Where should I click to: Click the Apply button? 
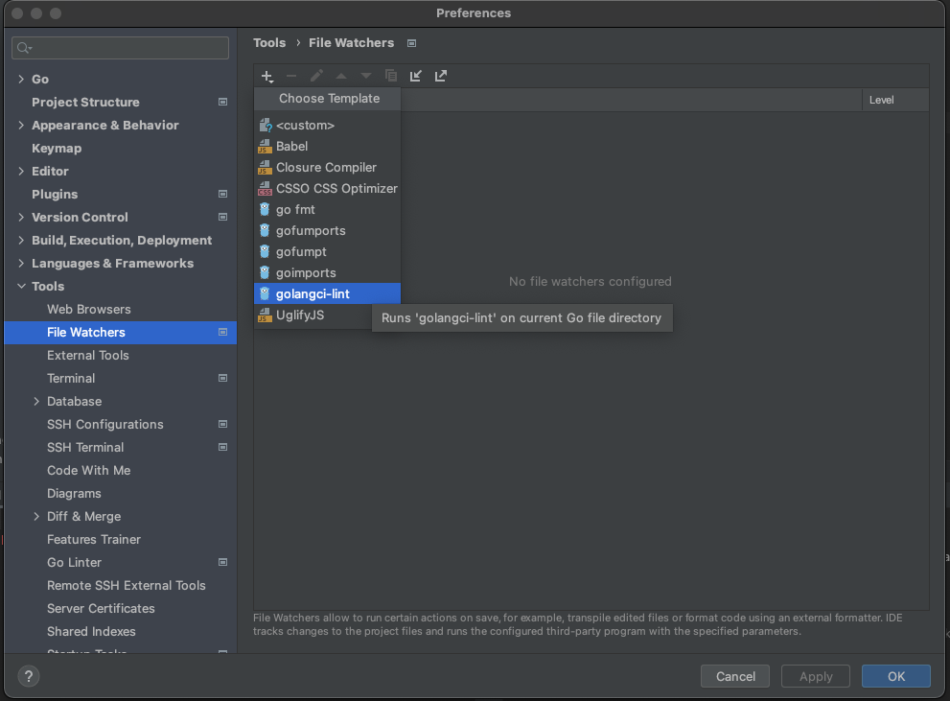[x=816, y=676]
